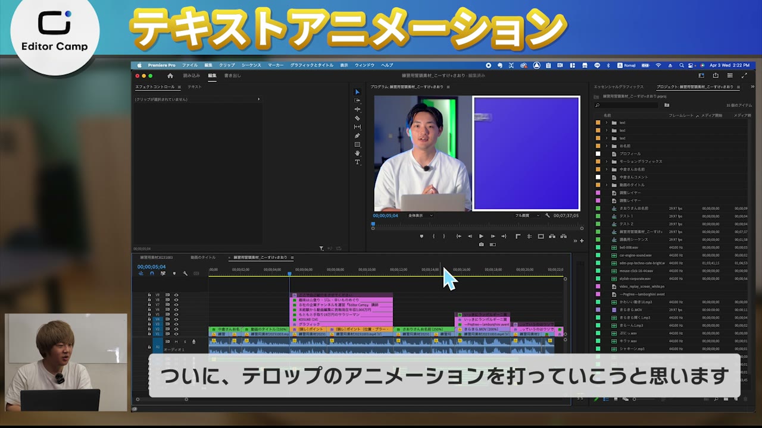Choose the Ripple Edit tool
Screen dimensions: 762x428
357,109
